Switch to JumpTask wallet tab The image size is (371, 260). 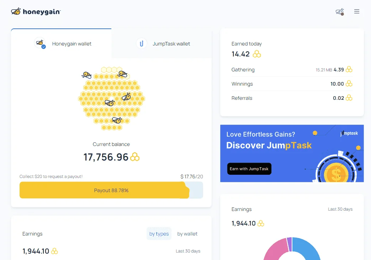(161, 44)
